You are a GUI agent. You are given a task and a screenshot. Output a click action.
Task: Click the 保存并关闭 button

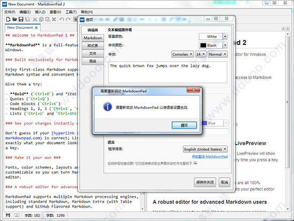pyautogui.click(x=205, y=182)
